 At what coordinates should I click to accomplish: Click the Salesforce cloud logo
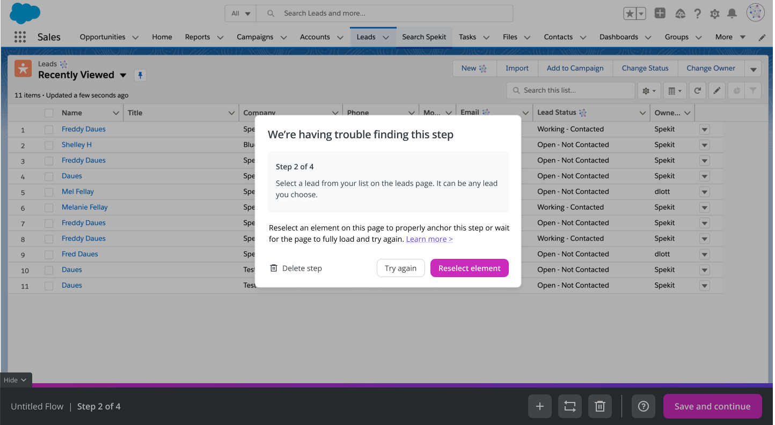click(25, 13)
